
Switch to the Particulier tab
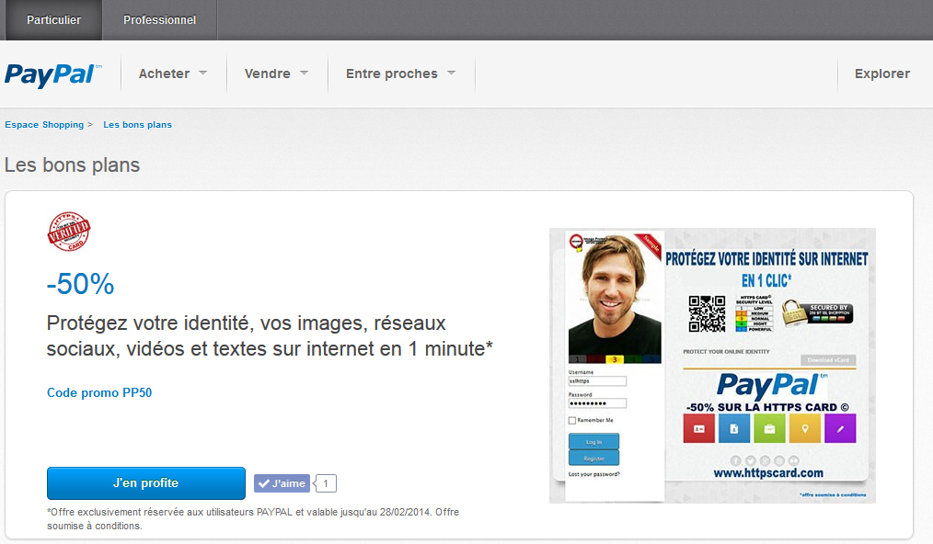coord(53,20)
